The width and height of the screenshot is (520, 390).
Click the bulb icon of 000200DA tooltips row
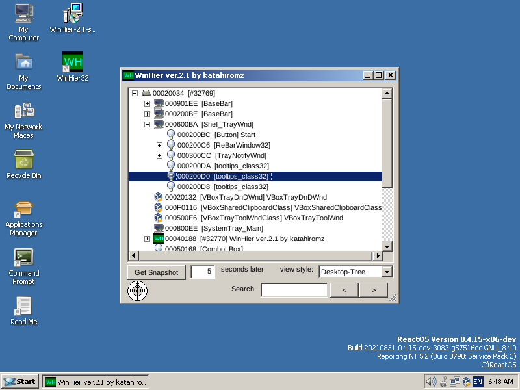coord(171,166)
